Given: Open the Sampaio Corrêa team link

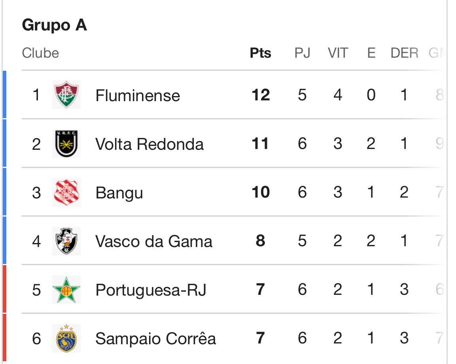Looking at the screenshot, I should (156, 339).
